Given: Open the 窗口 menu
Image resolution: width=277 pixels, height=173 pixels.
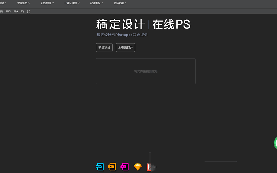Looking at the screenshot, I should [8, 12].
